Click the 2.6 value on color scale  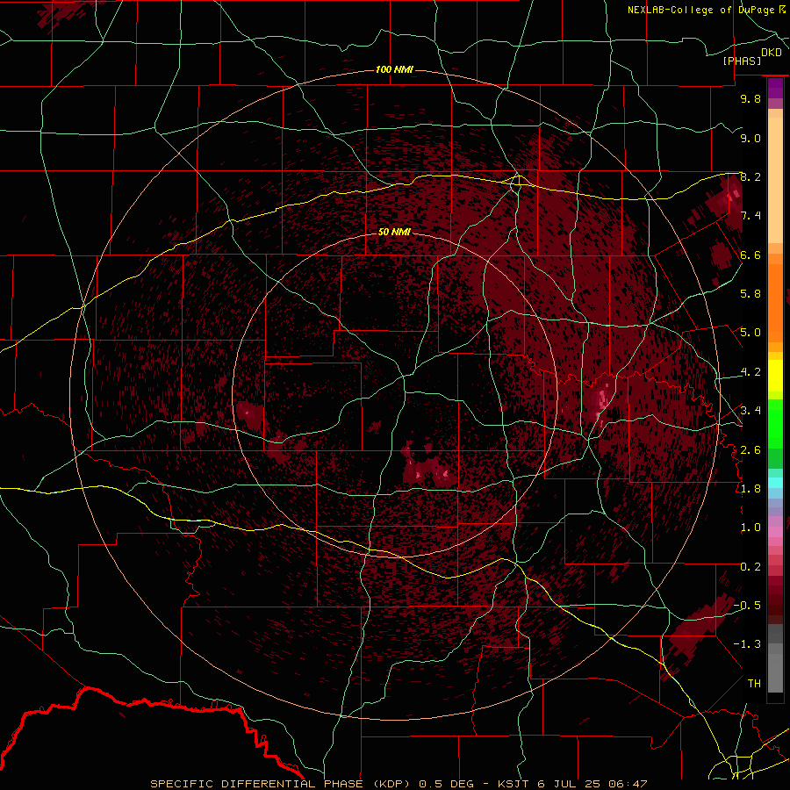(x=750, y=449)
